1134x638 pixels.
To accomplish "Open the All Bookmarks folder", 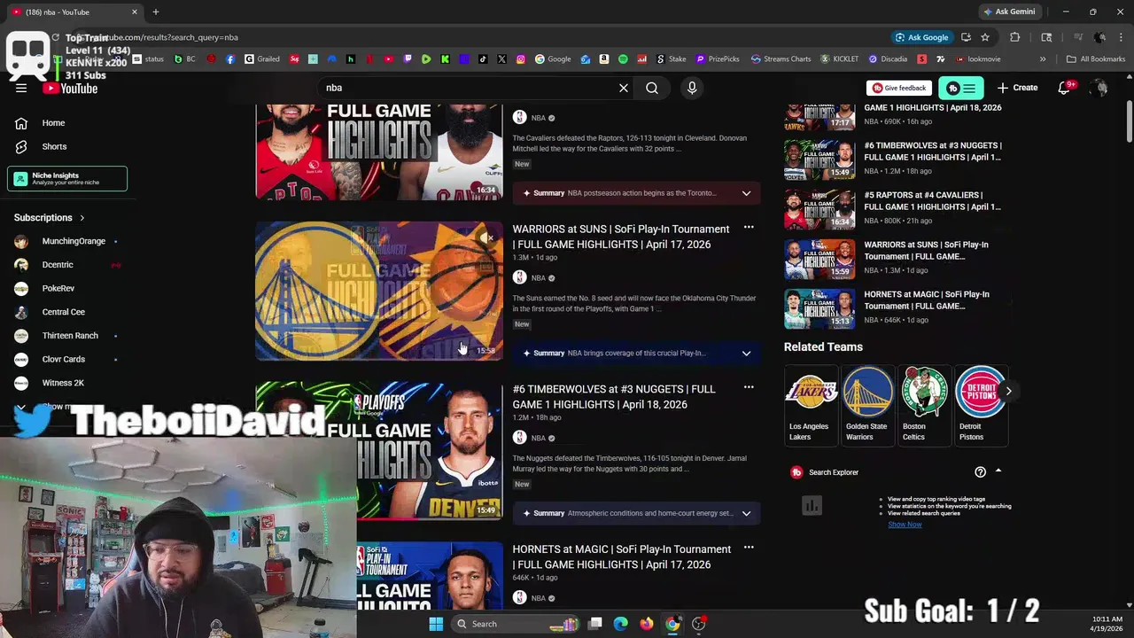I will [x=1096, y=59].
